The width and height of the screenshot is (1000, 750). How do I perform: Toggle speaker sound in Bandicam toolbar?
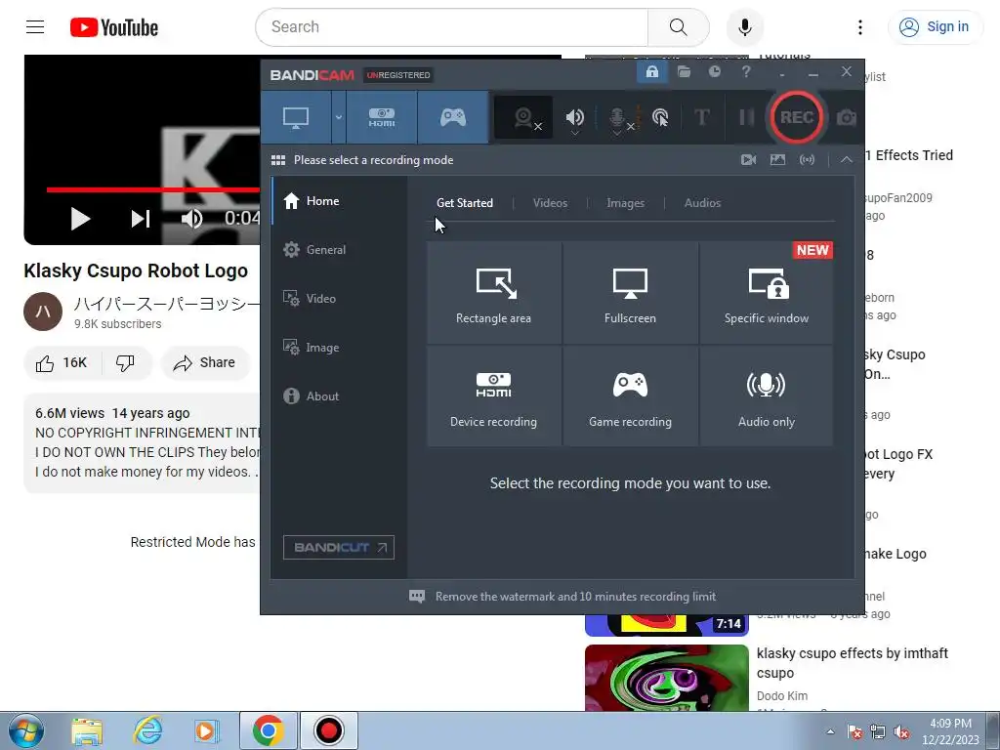pos(574,117)
